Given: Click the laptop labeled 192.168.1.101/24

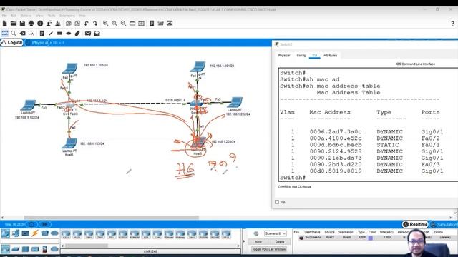Looking at the screenshot, I should 70,69.
